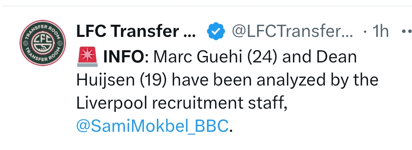Viewport: 412px width, 150px height.
Task: Click the bold INFO label
Action: tap(123, 57)
